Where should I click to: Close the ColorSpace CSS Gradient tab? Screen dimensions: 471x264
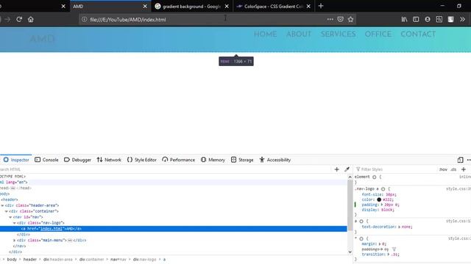click(308, 7)
